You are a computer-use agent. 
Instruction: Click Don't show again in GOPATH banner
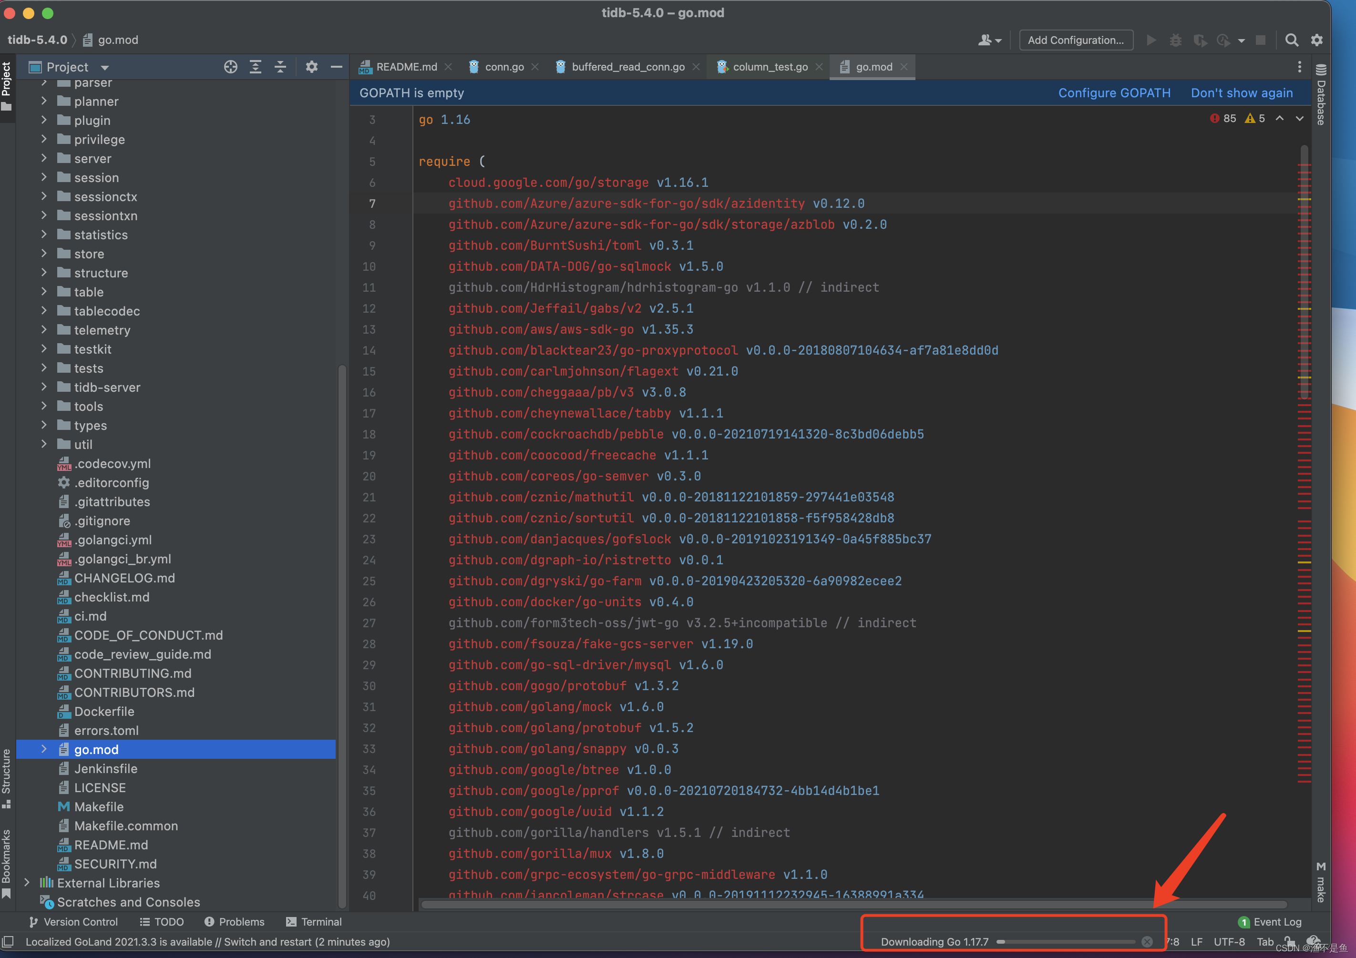pyautogui.click(x=1241, y=93)
